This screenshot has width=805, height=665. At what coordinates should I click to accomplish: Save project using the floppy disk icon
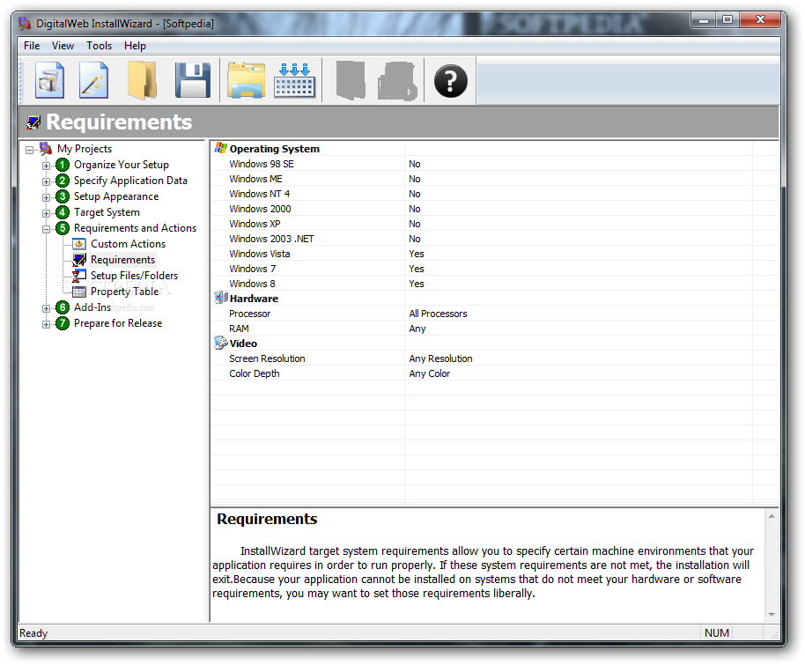coord(193,80)
